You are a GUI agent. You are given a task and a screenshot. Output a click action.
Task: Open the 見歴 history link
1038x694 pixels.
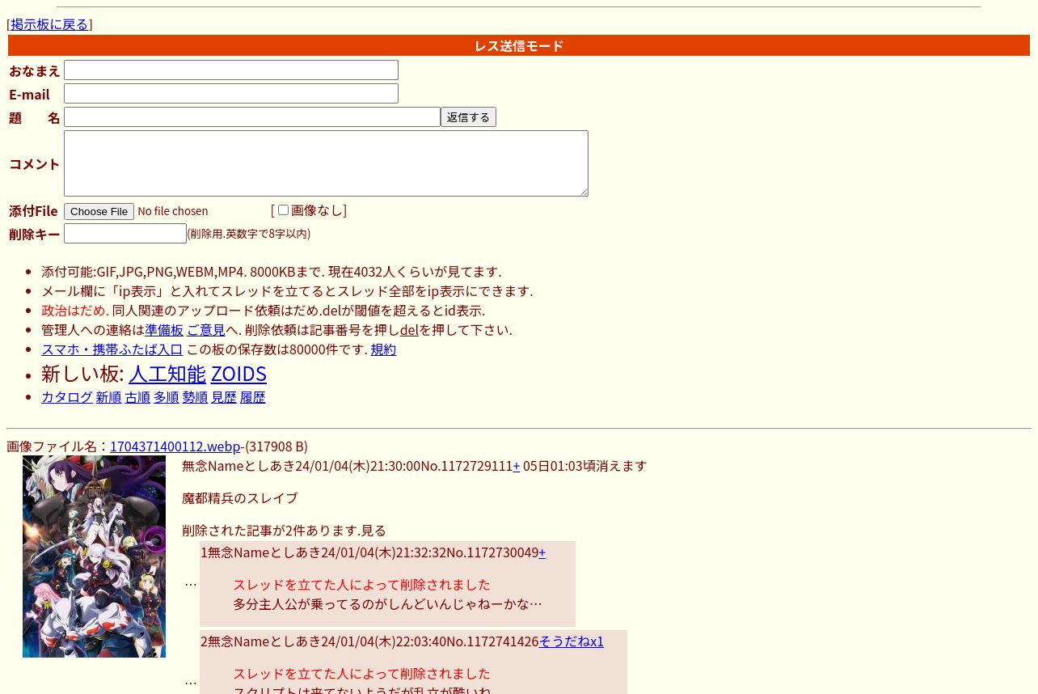224,397
